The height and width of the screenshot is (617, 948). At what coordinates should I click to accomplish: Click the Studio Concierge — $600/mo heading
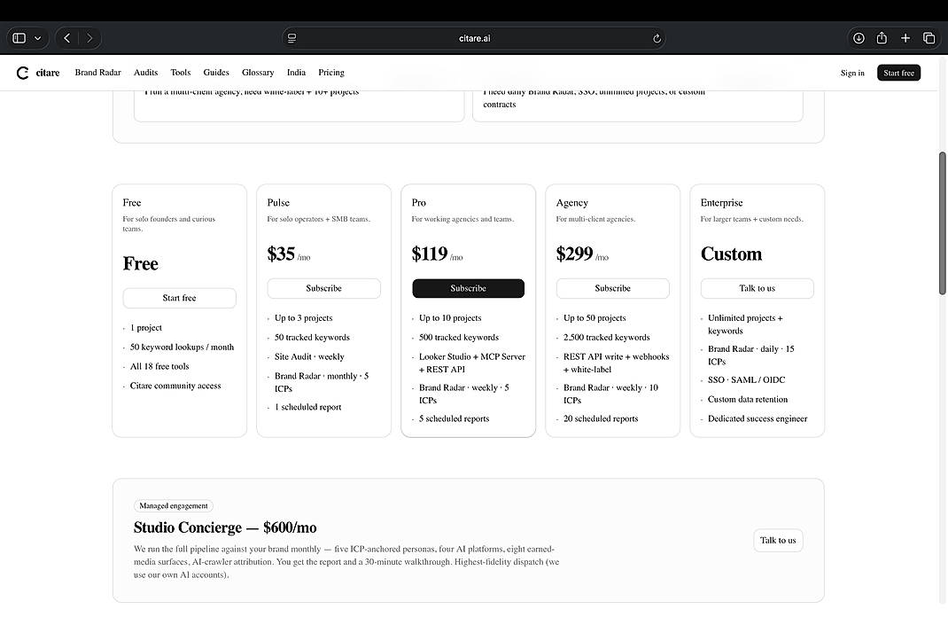225,527
